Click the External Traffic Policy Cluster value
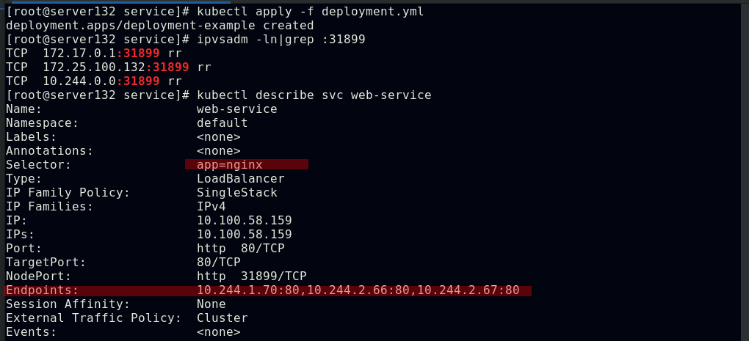This screenshot has width=749, height=341. tap(222, 318)
